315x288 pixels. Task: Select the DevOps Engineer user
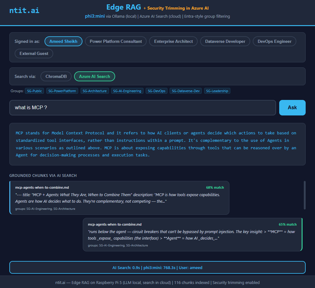(x=275, y=41)
